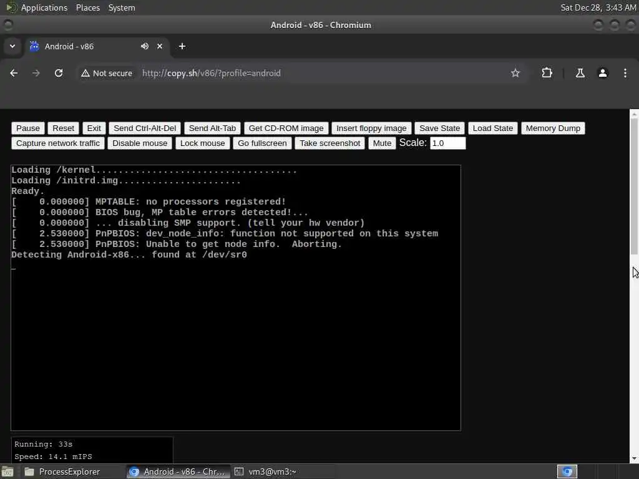
Task: Mute tab audio via speaker icon
Action: click(144, 46)
